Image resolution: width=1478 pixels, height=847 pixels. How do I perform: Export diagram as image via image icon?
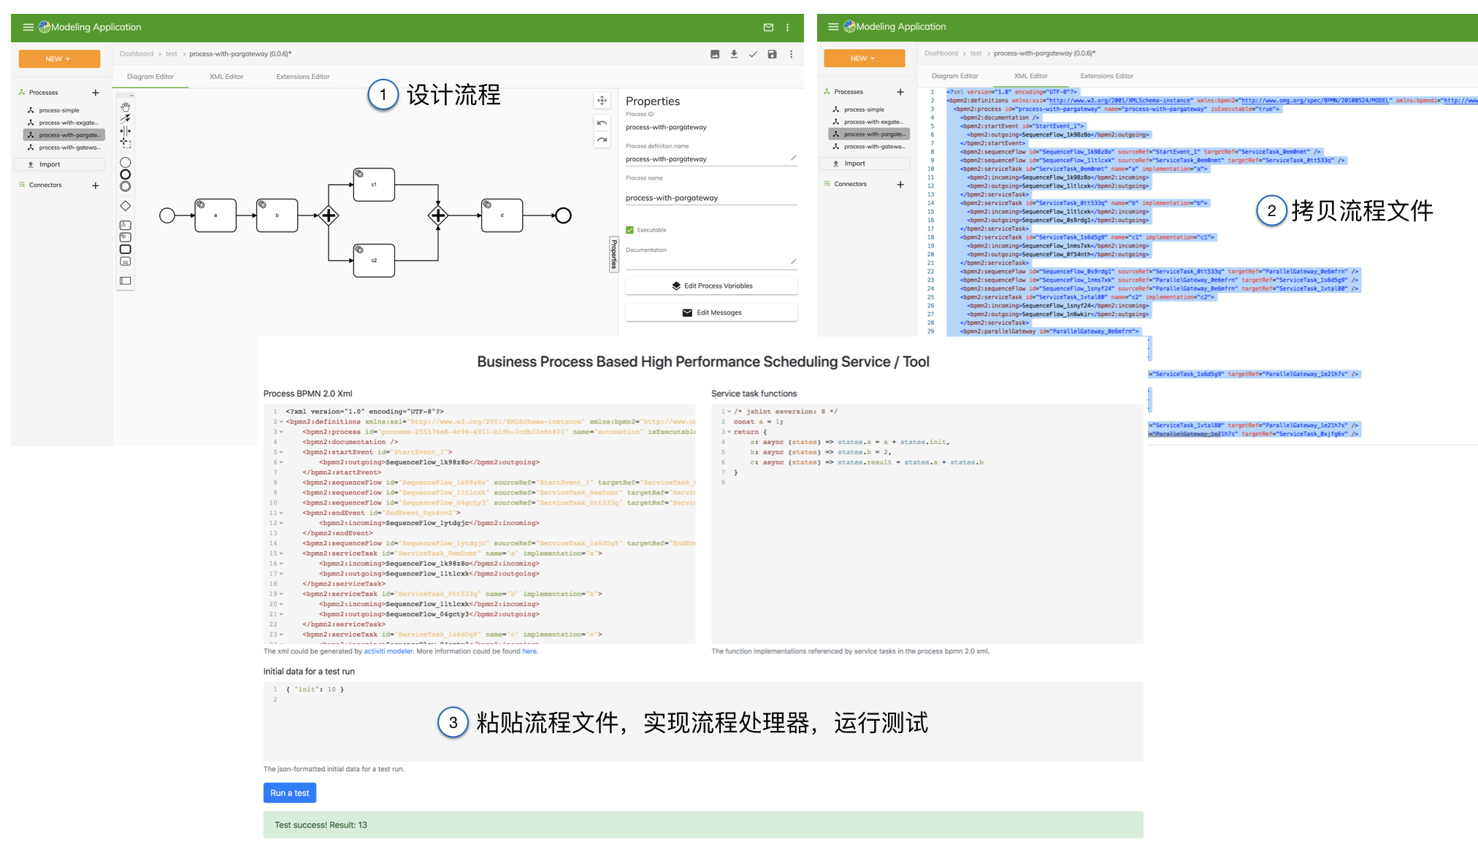tap(715, 54)
